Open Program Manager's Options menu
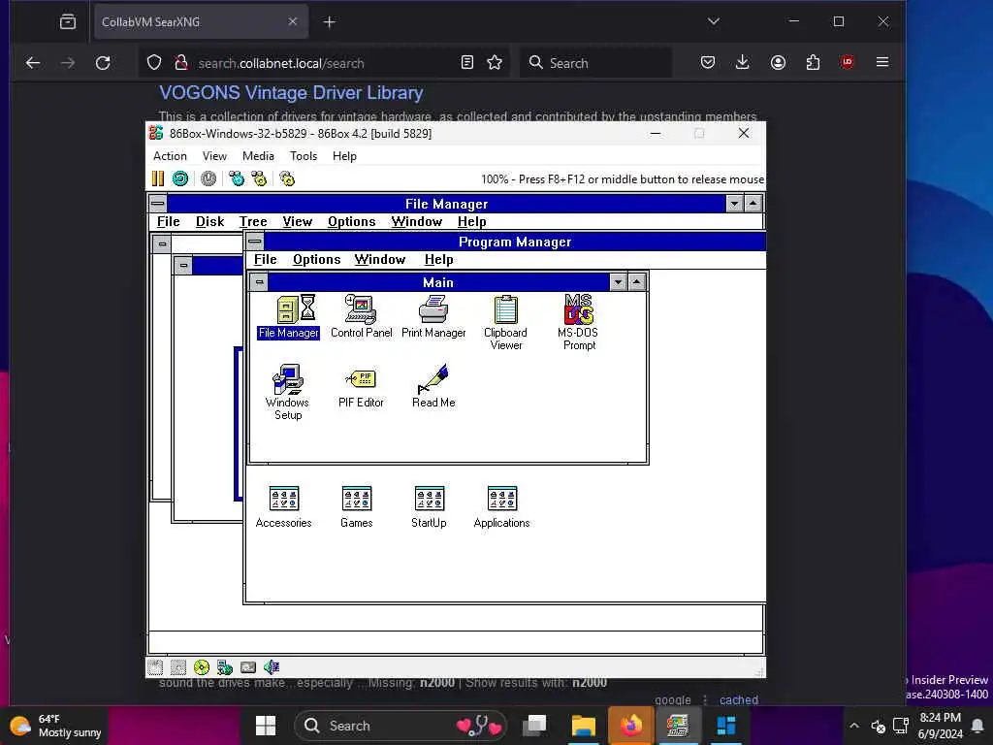Image resolution: width=993 pixels, height=745 pixels. click(x=317, y=260)
